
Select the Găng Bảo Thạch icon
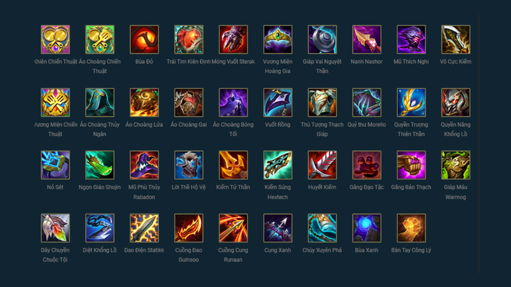click(411, 165)
